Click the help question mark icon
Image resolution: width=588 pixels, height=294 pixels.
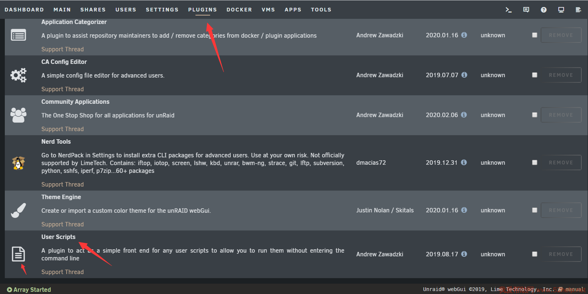543,10
